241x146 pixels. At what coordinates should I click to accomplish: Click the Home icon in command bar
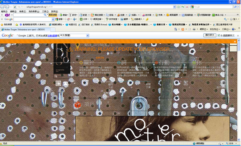click(x=176, y=29)
